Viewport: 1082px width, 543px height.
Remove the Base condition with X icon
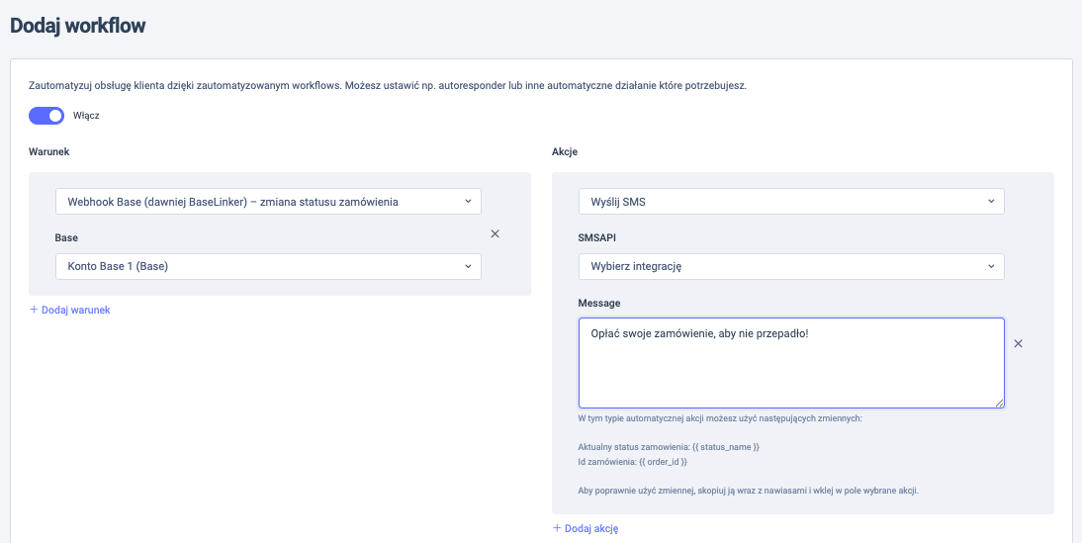496,233
